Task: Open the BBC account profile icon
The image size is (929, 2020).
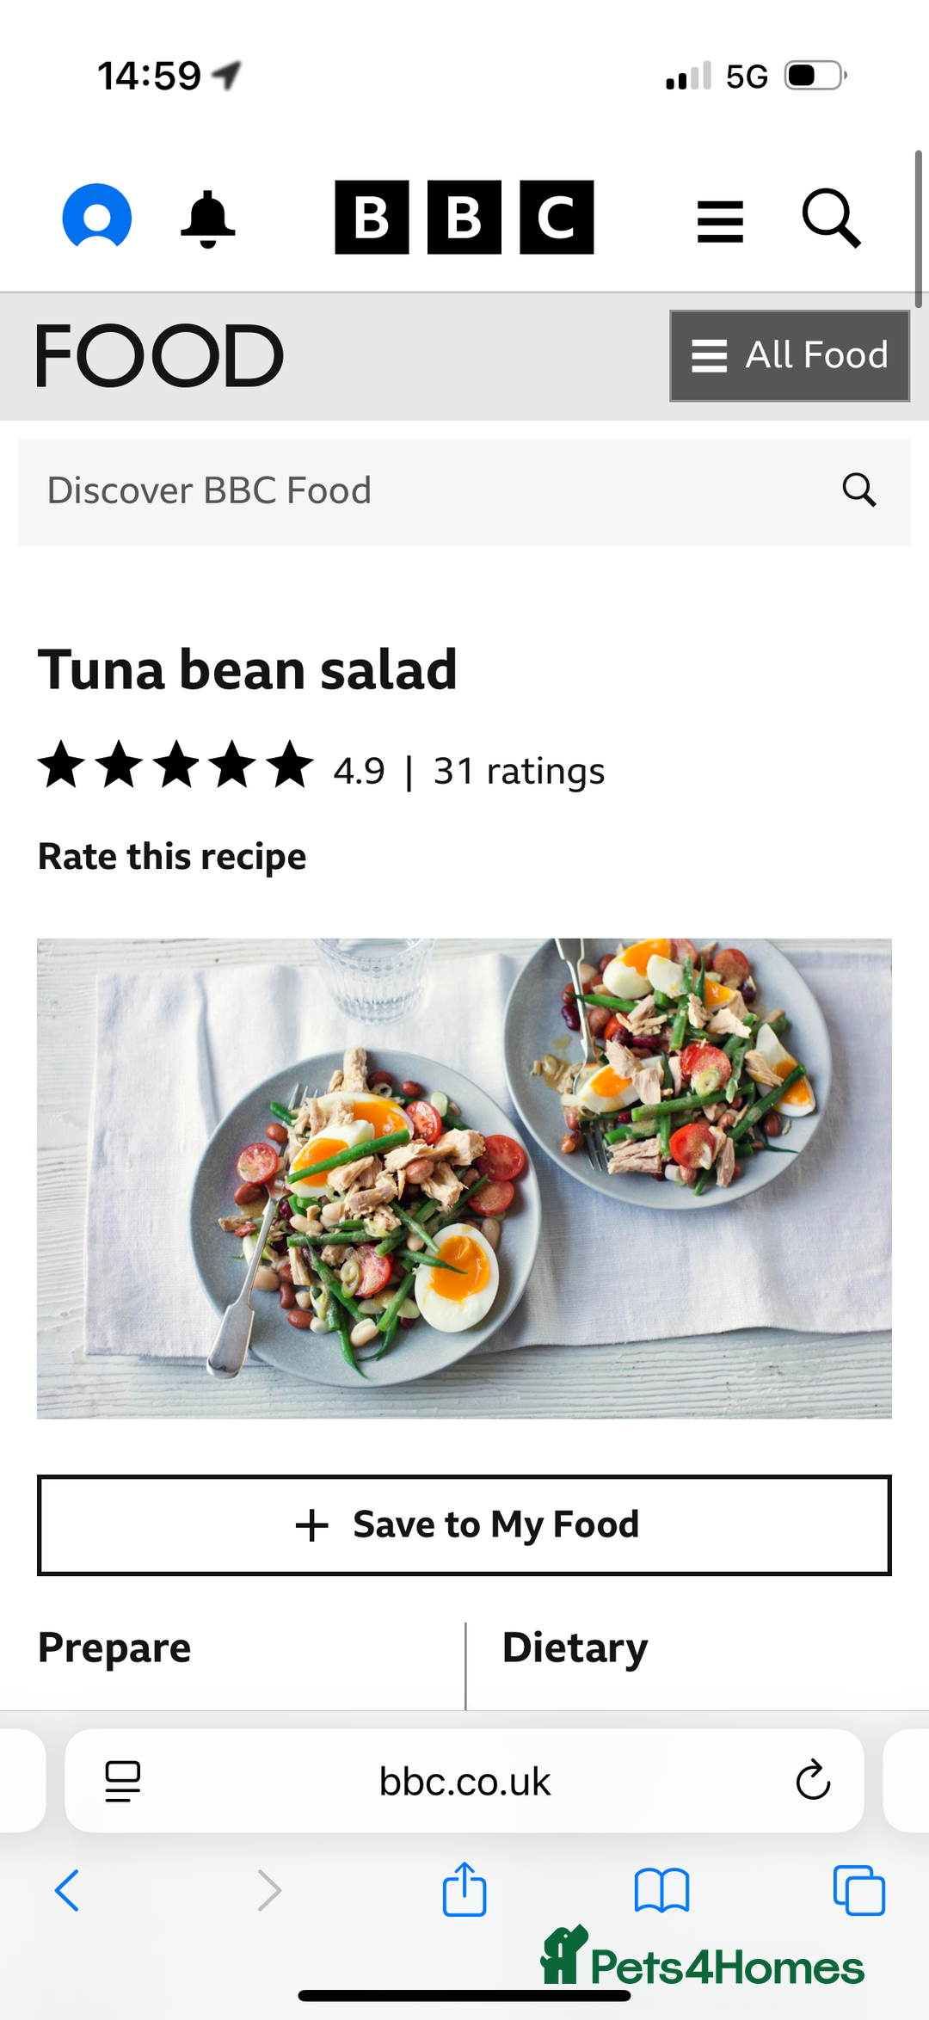Action: pos(97,217)
